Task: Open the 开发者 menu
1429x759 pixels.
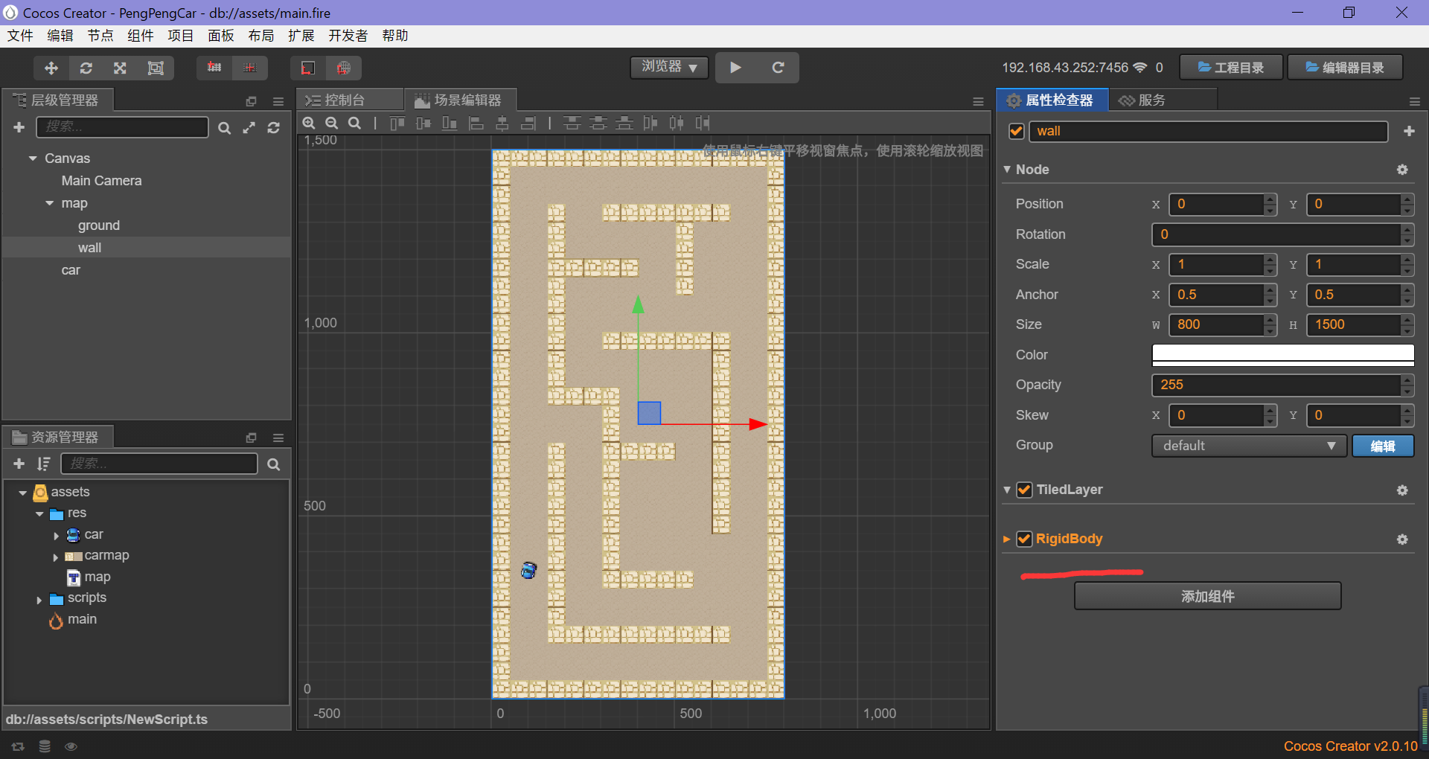Action: point(348,36)
